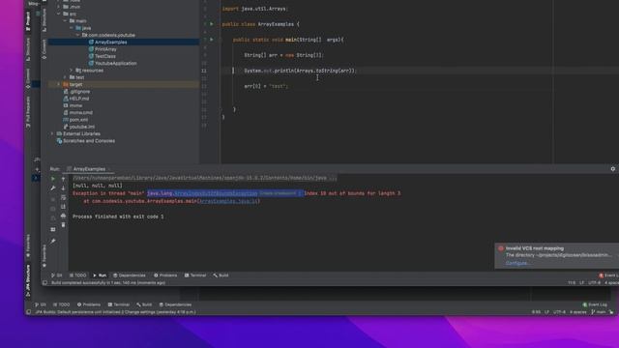Open the TODO tool window tab
Image resolution: width=619 pixels, height=348 pixels.
point(77,275)
